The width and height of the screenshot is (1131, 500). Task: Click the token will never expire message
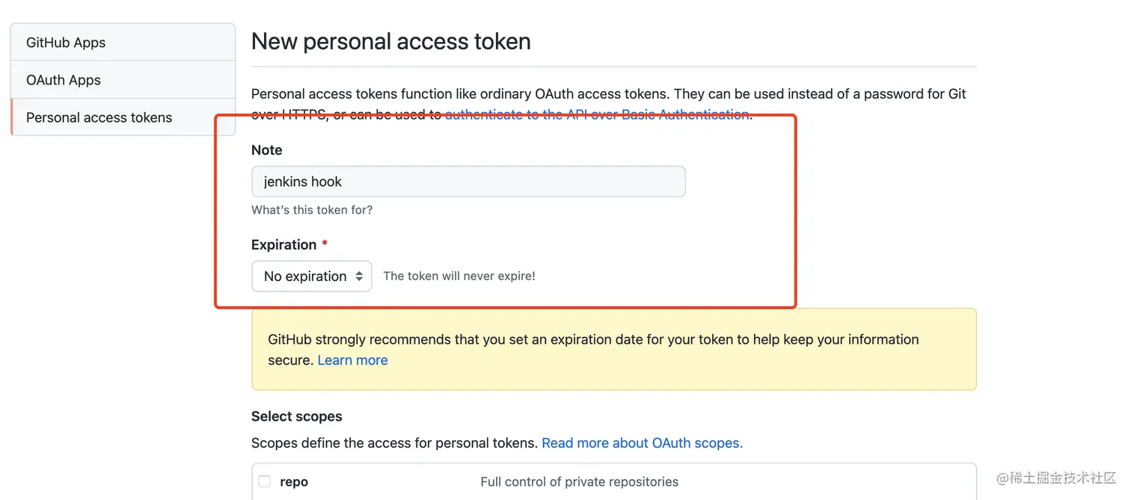459,276
